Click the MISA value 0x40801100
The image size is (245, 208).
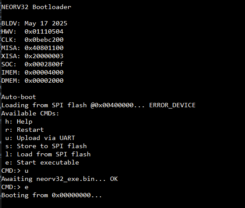tap(44, 48)
